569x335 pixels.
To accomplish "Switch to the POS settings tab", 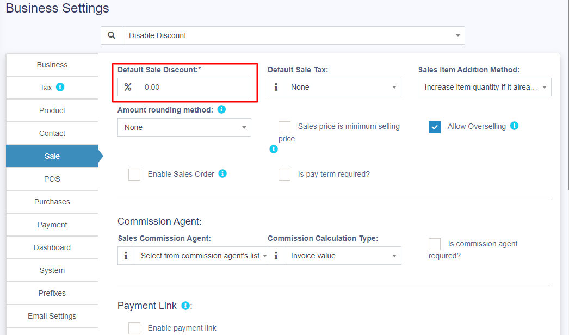I will pos(52,179).
